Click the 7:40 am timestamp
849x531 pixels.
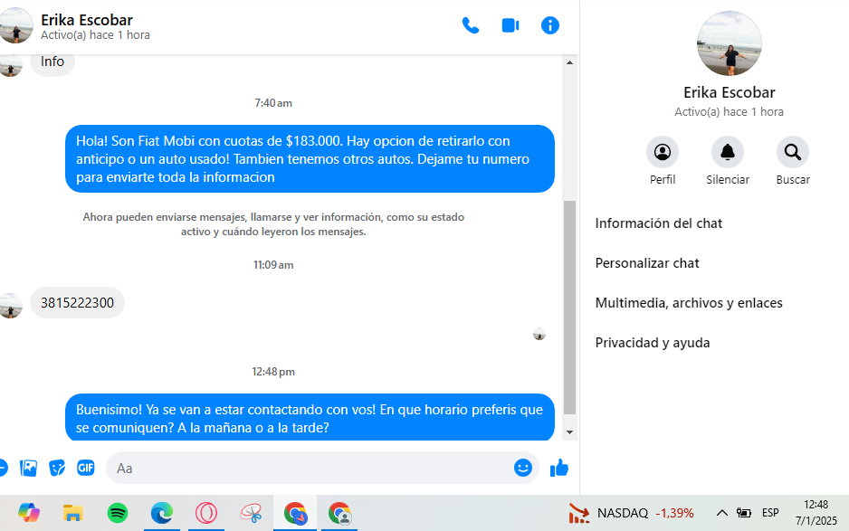273,103
